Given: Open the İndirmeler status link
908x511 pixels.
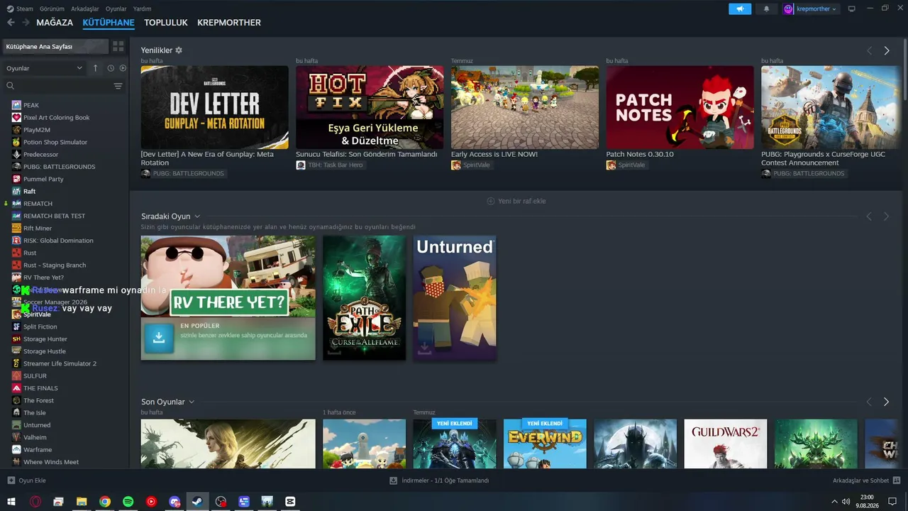Looking at the screenshot, I should pyautogui.click(x=439, y=480).
